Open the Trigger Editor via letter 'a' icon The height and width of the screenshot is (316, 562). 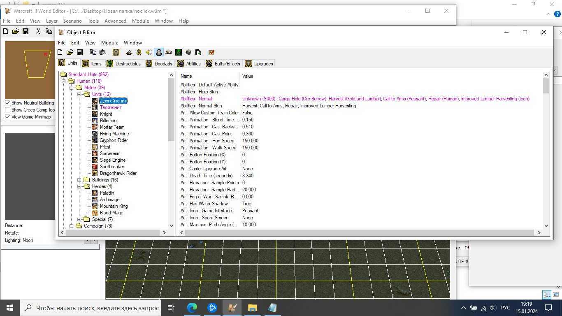[x=139, y=52]
